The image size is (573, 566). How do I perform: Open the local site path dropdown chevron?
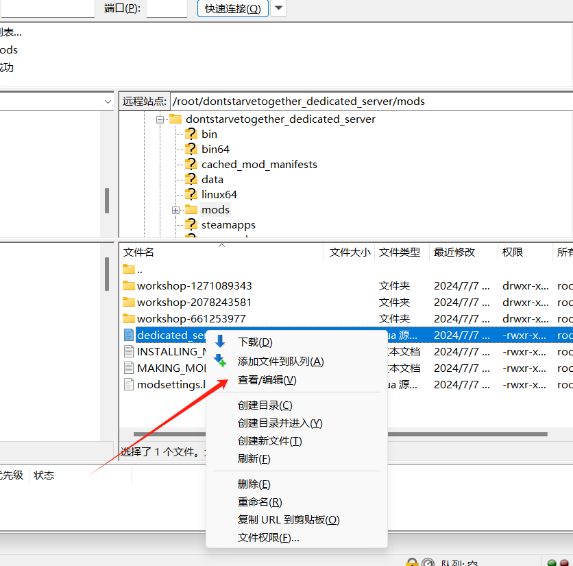click(x=108, y=102)
